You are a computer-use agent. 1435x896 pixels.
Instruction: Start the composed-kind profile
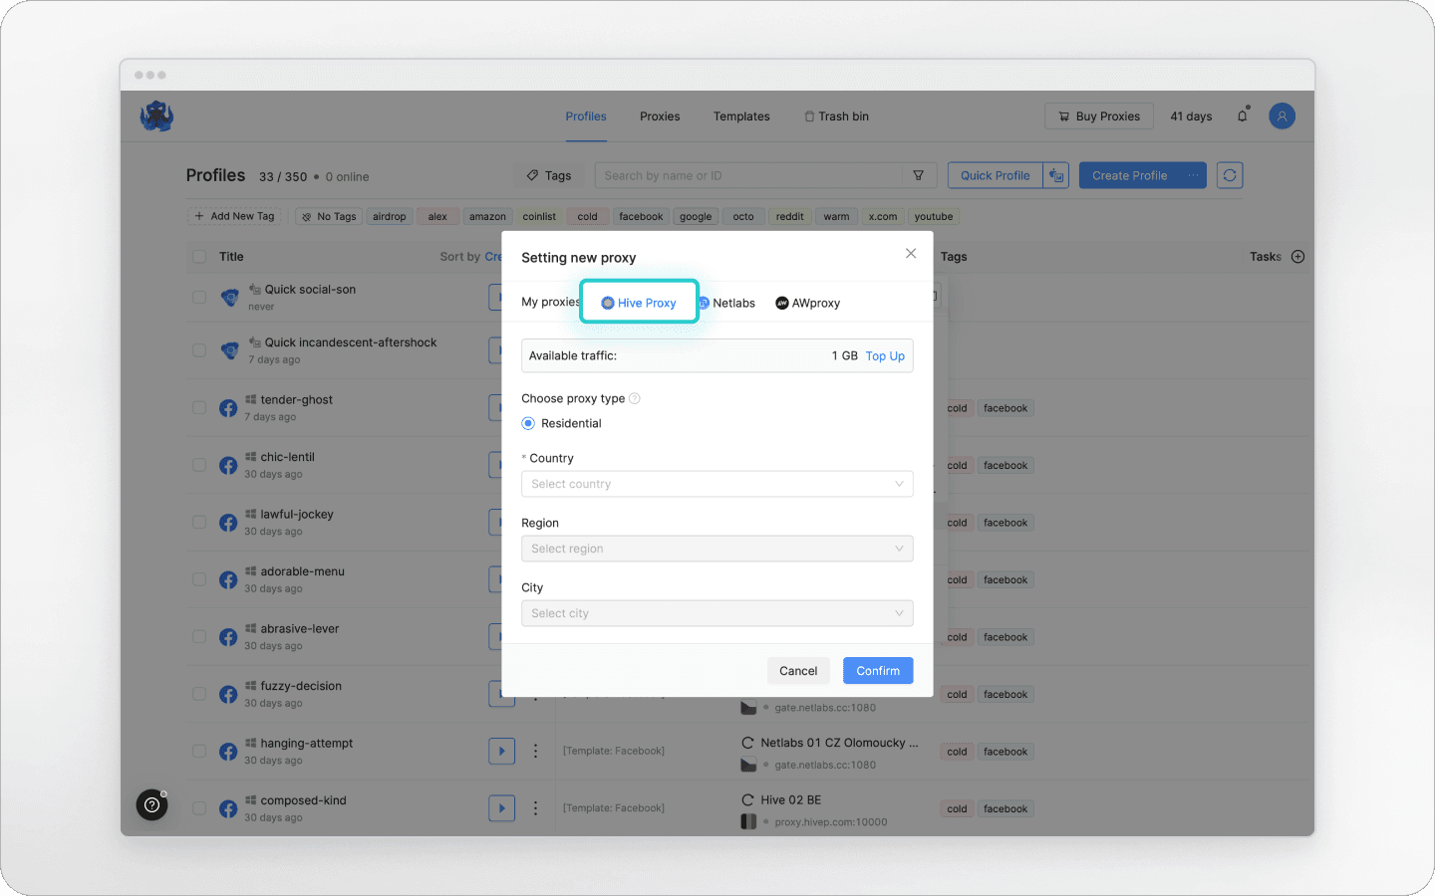click(501, 807)
